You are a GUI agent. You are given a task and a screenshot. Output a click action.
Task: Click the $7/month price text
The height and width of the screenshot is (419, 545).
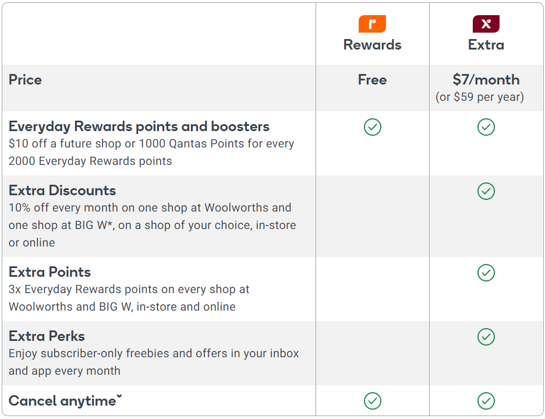point(486,80)
